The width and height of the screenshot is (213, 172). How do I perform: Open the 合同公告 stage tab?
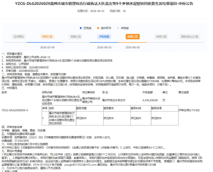tap(161, 37)
